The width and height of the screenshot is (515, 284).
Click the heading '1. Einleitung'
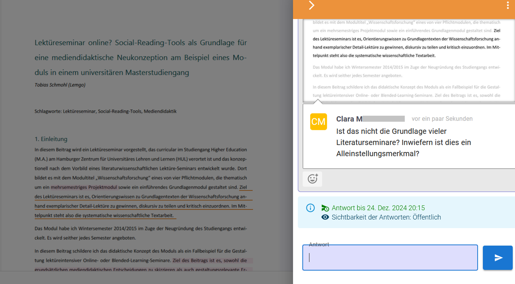point(51,139)
